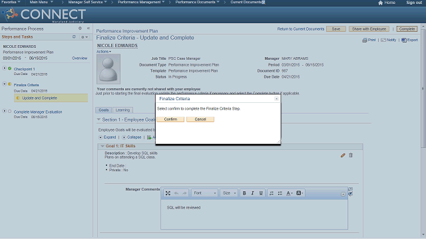Open Return to Current Documents link
Screen dimensions: 426x239
[300, 29]
